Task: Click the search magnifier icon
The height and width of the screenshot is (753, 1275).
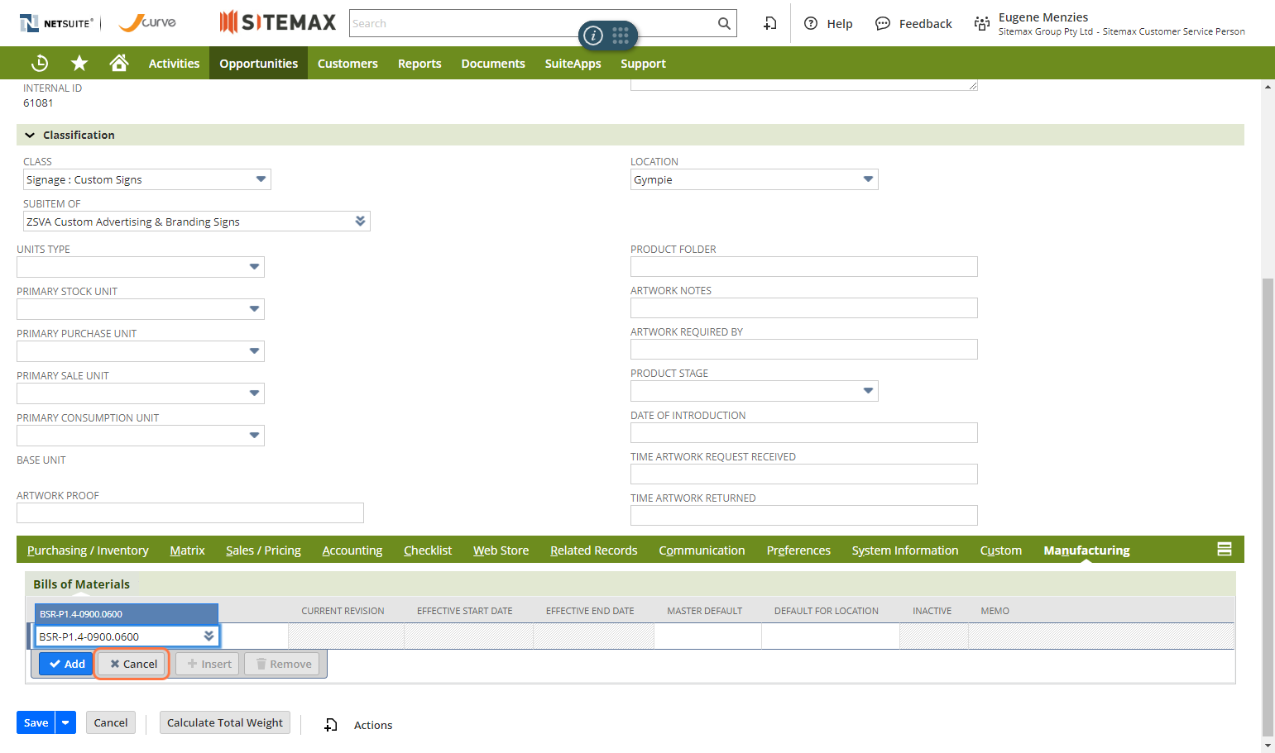Action: 724,23
